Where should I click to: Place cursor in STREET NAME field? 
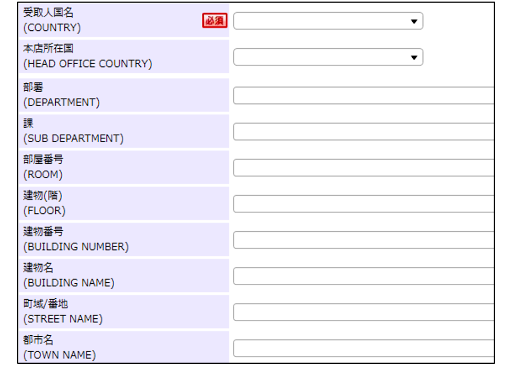point(363,312)
